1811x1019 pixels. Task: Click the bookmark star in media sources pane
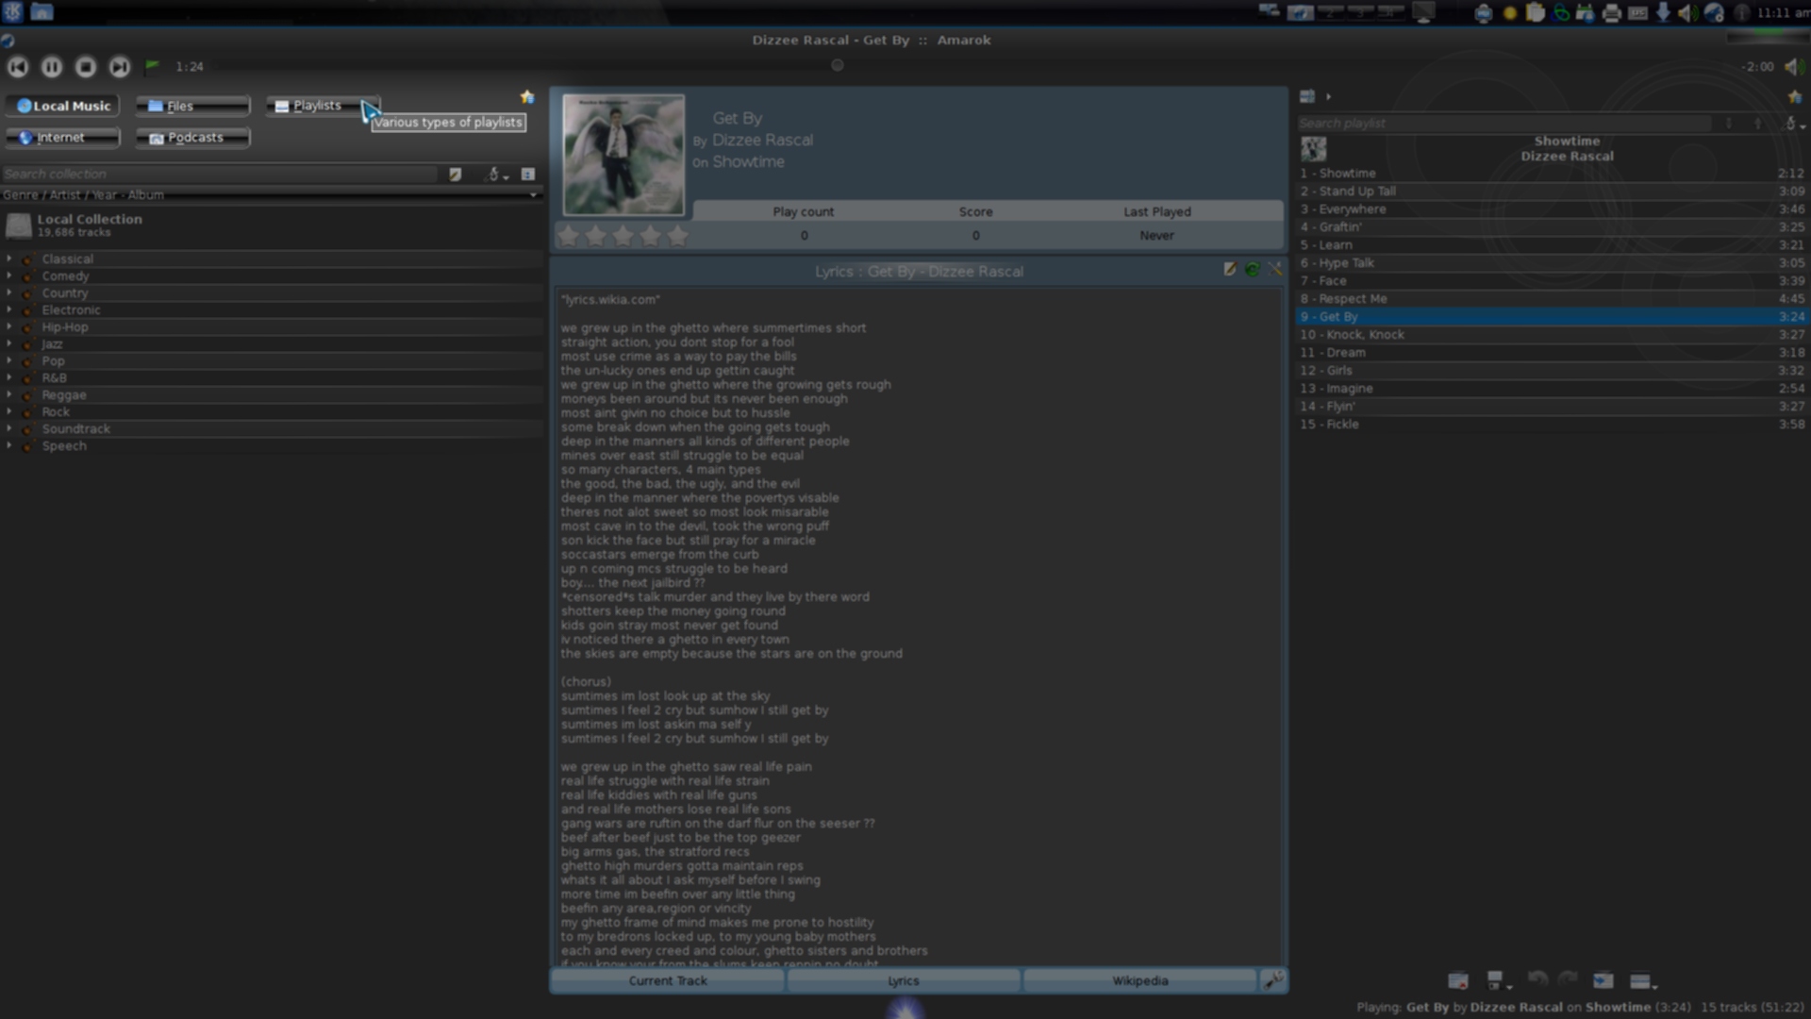pos(527,97)
